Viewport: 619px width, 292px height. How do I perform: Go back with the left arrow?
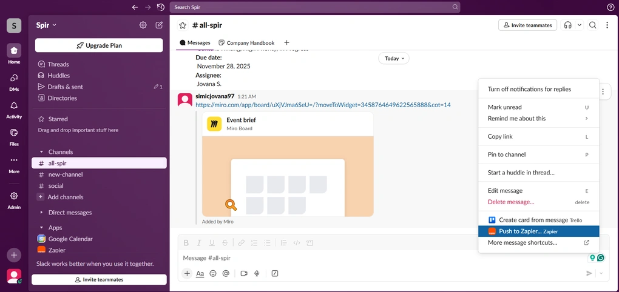click(x=135, y=7)
